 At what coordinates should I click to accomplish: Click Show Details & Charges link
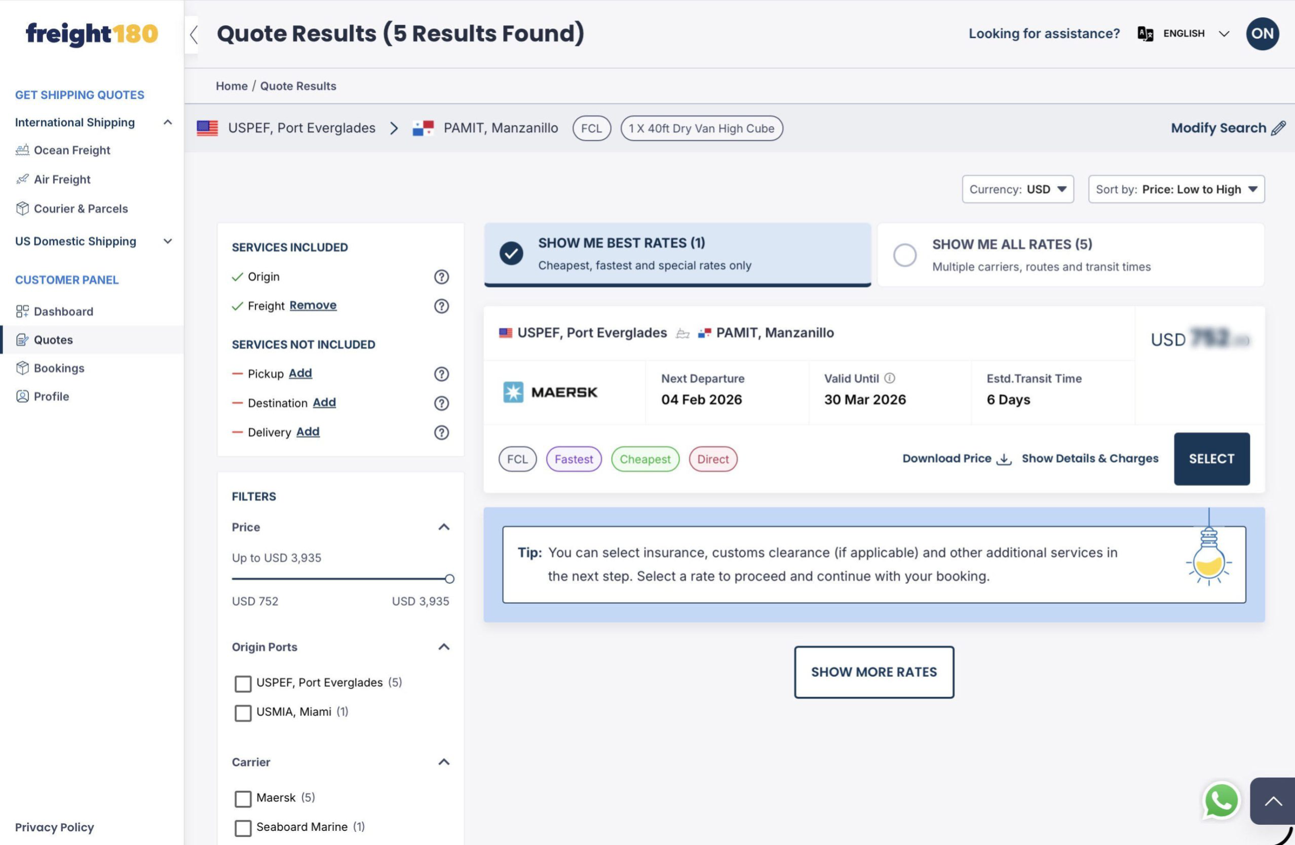(x=1090, y=458)
